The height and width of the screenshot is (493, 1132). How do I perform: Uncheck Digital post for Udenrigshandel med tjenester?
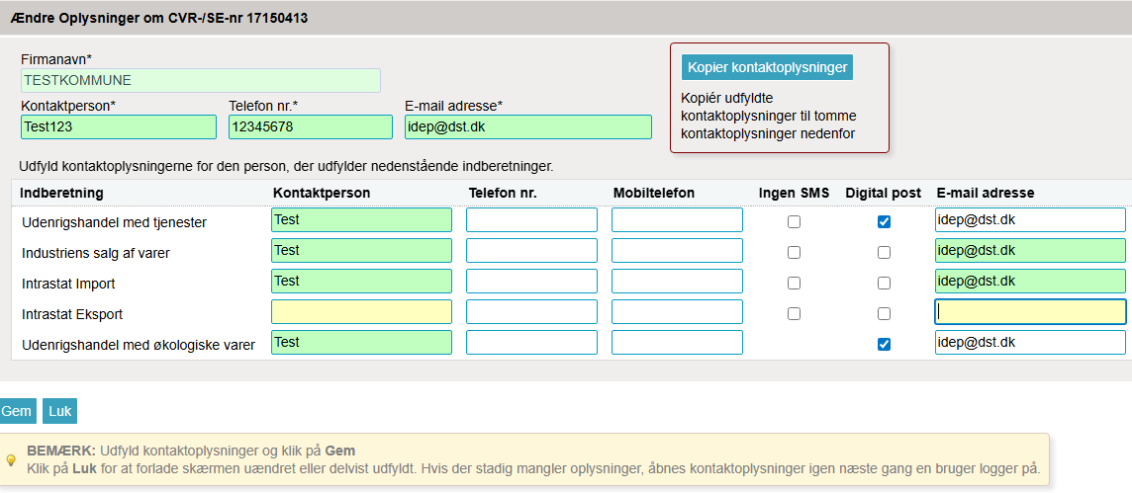tap(884, 222)
